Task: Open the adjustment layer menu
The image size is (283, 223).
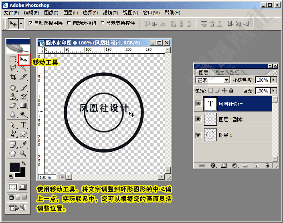Action: coord(235,165)
